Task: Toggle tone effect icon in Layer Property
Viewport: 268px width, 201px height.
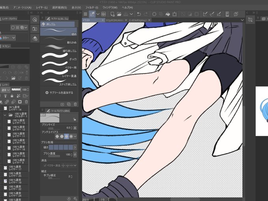Action: click(x=17, y=28)
